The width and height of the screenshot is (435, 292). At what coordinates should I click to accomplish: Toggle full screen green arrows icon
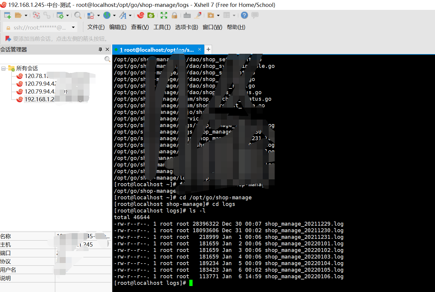164,15
